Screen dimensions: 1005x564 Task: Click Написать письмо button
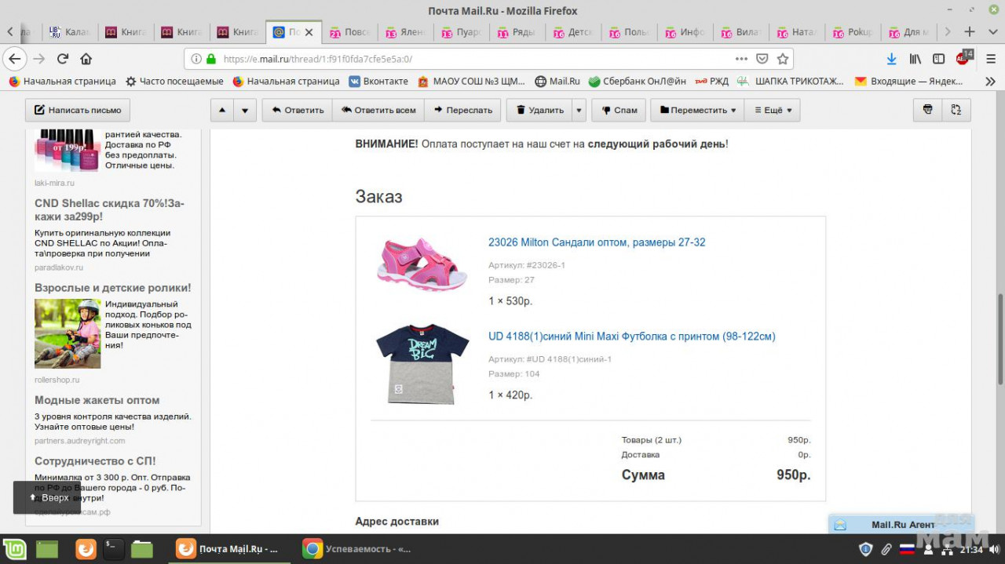point(77,110)
